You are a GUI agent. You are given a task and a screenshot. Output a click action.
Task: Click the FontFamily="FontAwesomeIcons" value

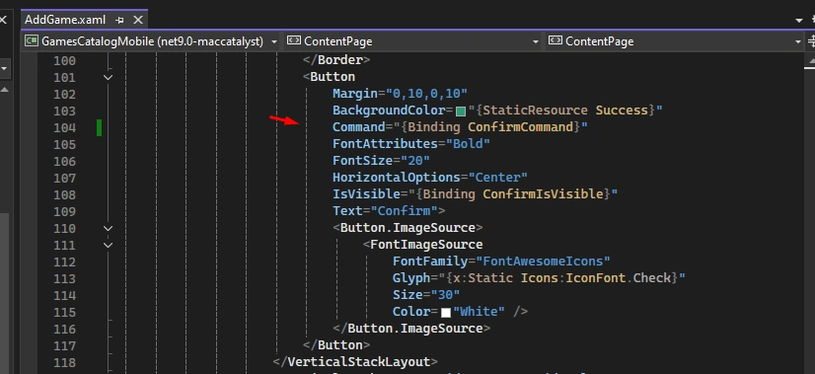[x=543, y=262]
